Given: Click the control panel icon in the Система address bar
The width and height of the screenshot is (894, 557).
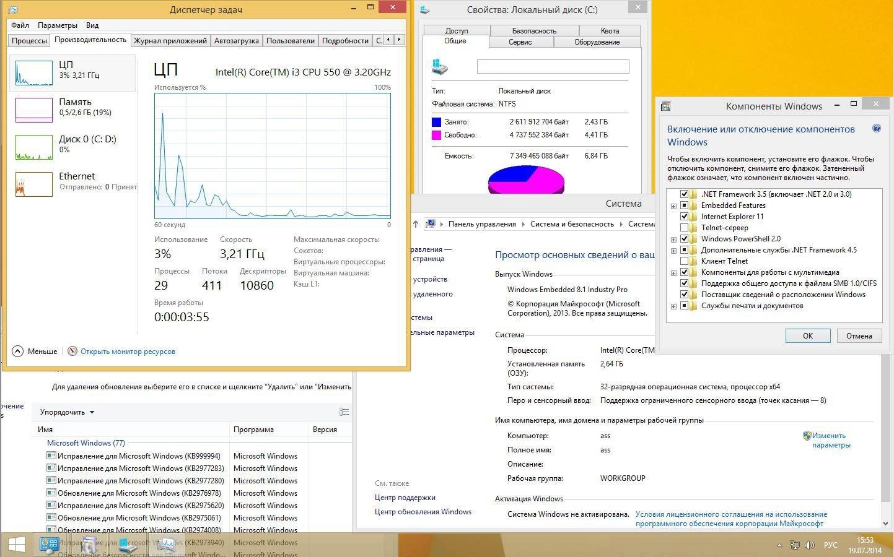Looking at the screenshot, I should pos(431,224).
